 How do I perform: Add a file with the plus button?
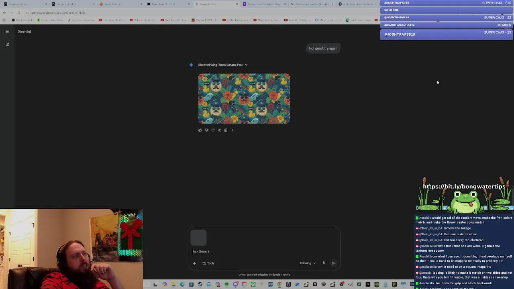pyautogui.click(x=194, y=263)
